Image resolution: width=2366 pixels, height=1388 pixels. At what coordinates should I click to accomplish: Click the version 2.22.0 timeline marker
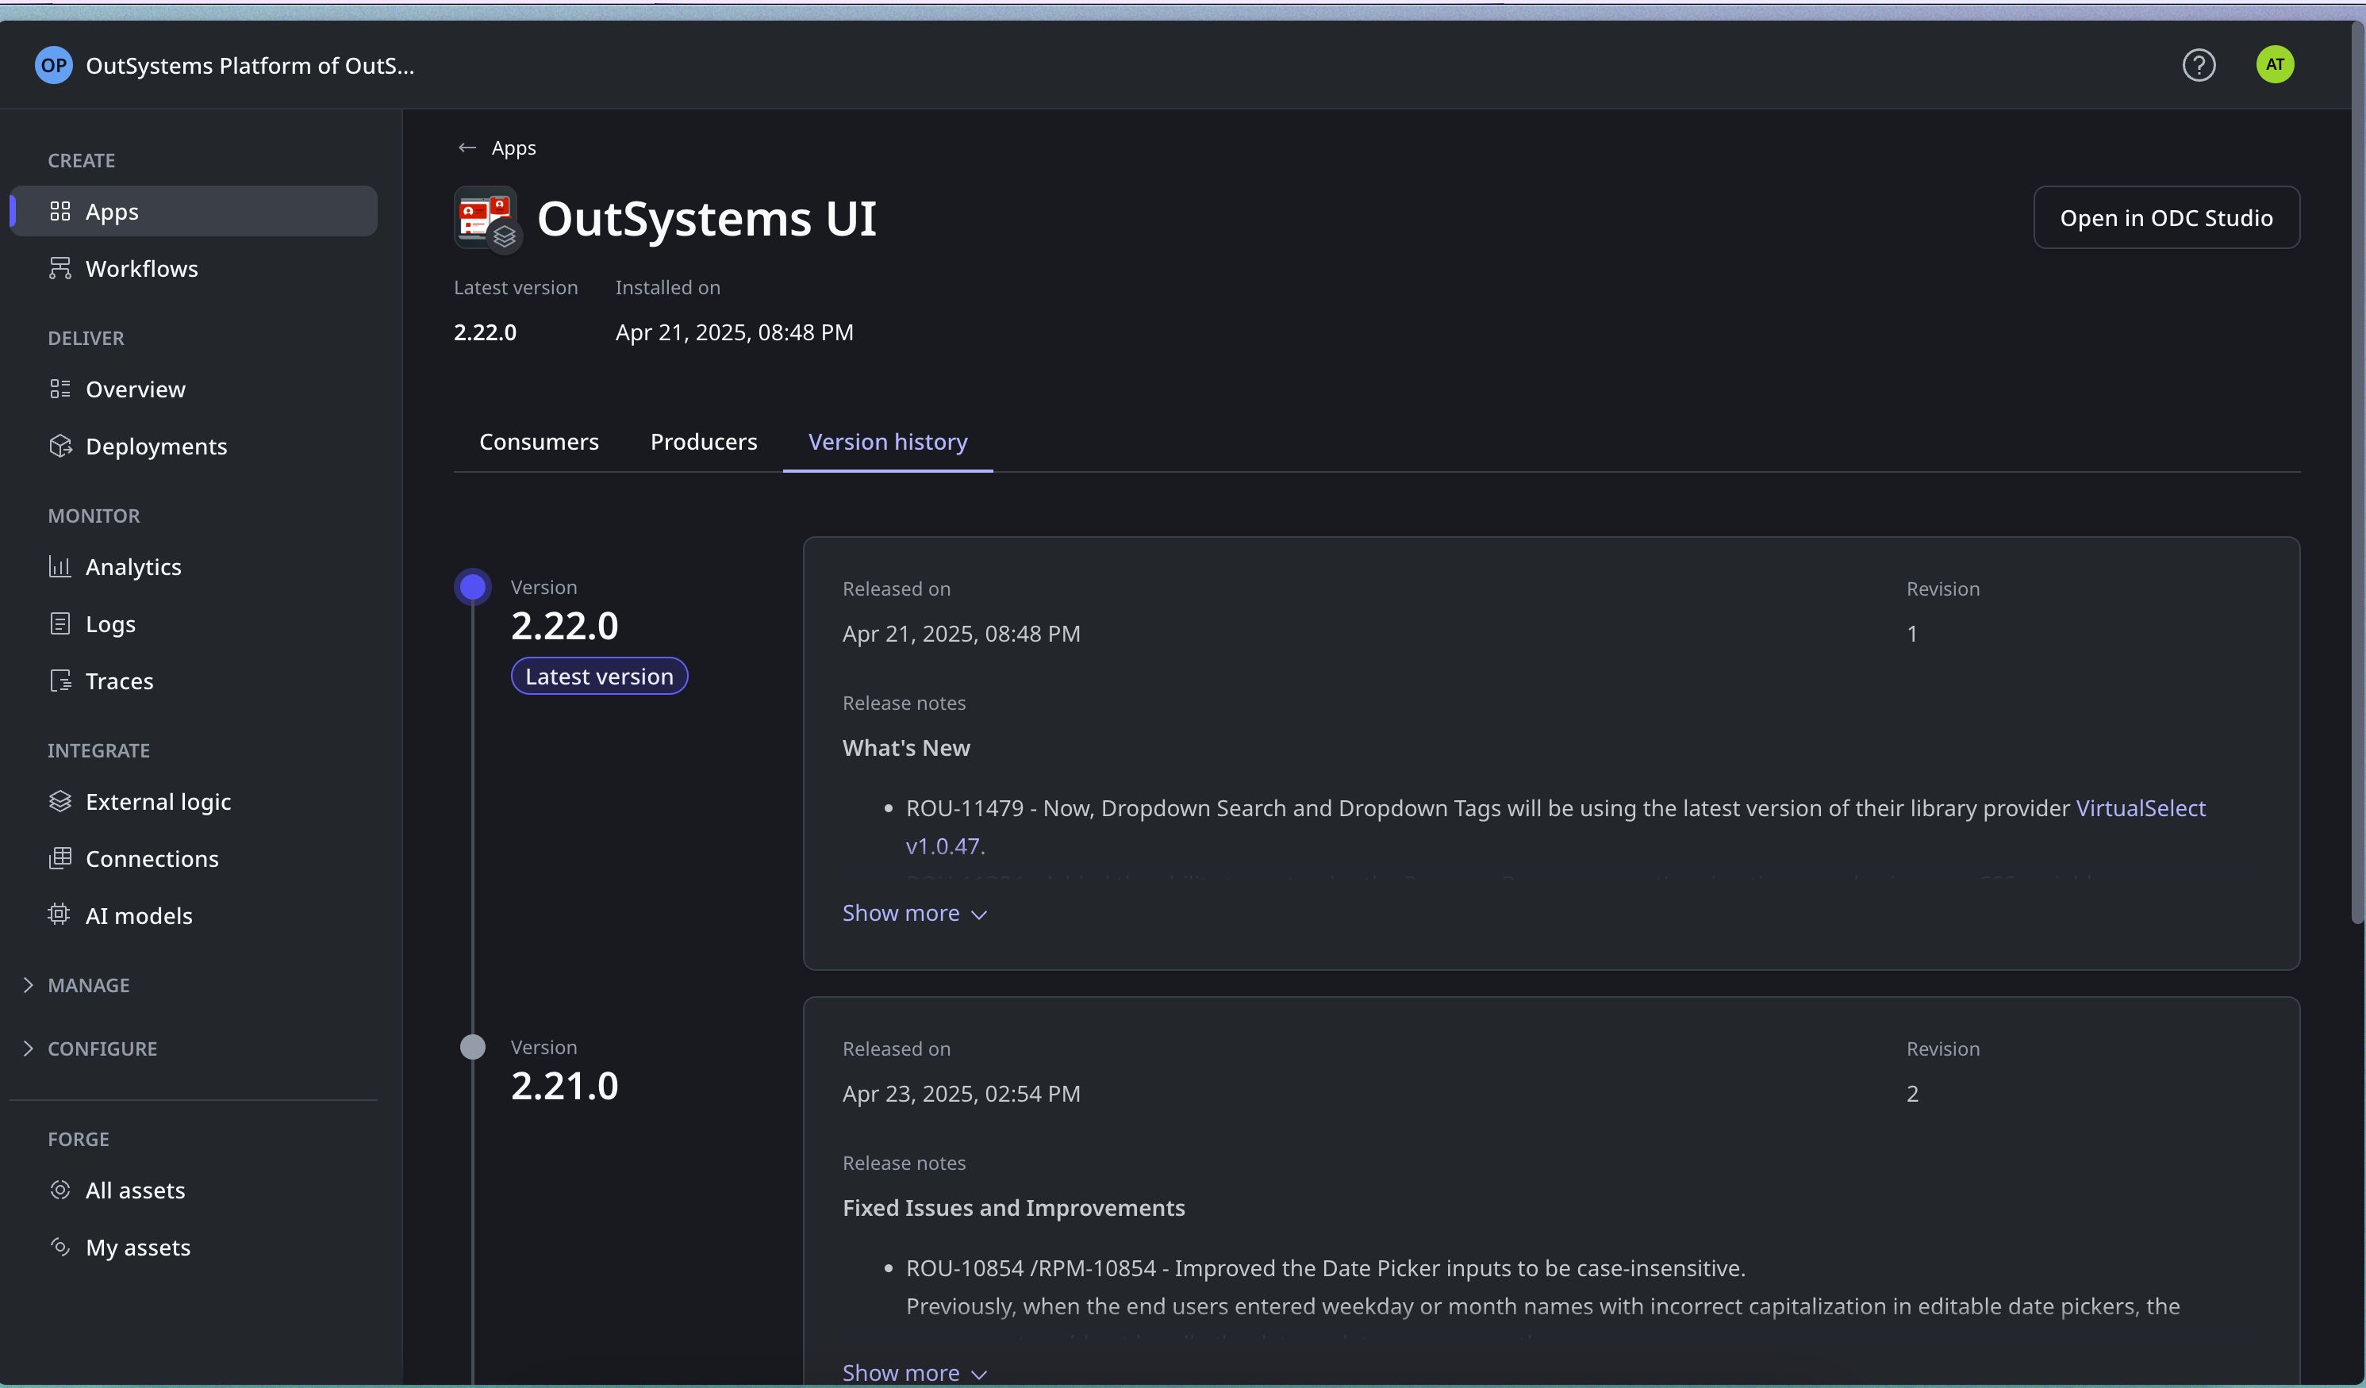click(x=472, y=587)
